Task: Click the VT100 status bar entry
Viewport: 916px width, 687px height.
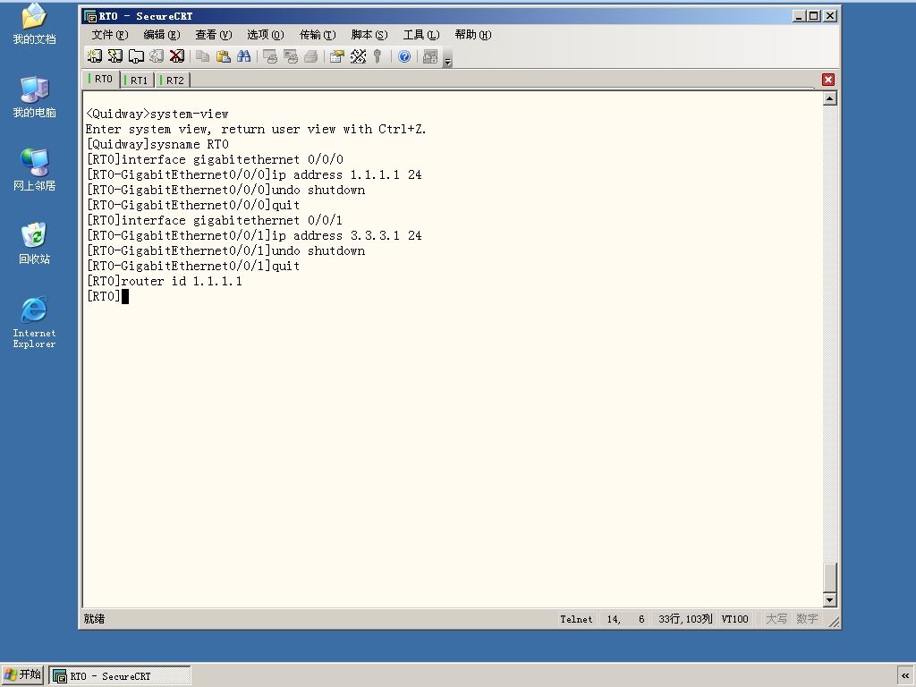Action: (x=735, y=619)
